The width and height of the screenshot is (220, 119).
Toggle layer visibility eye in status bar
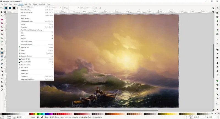38,117
